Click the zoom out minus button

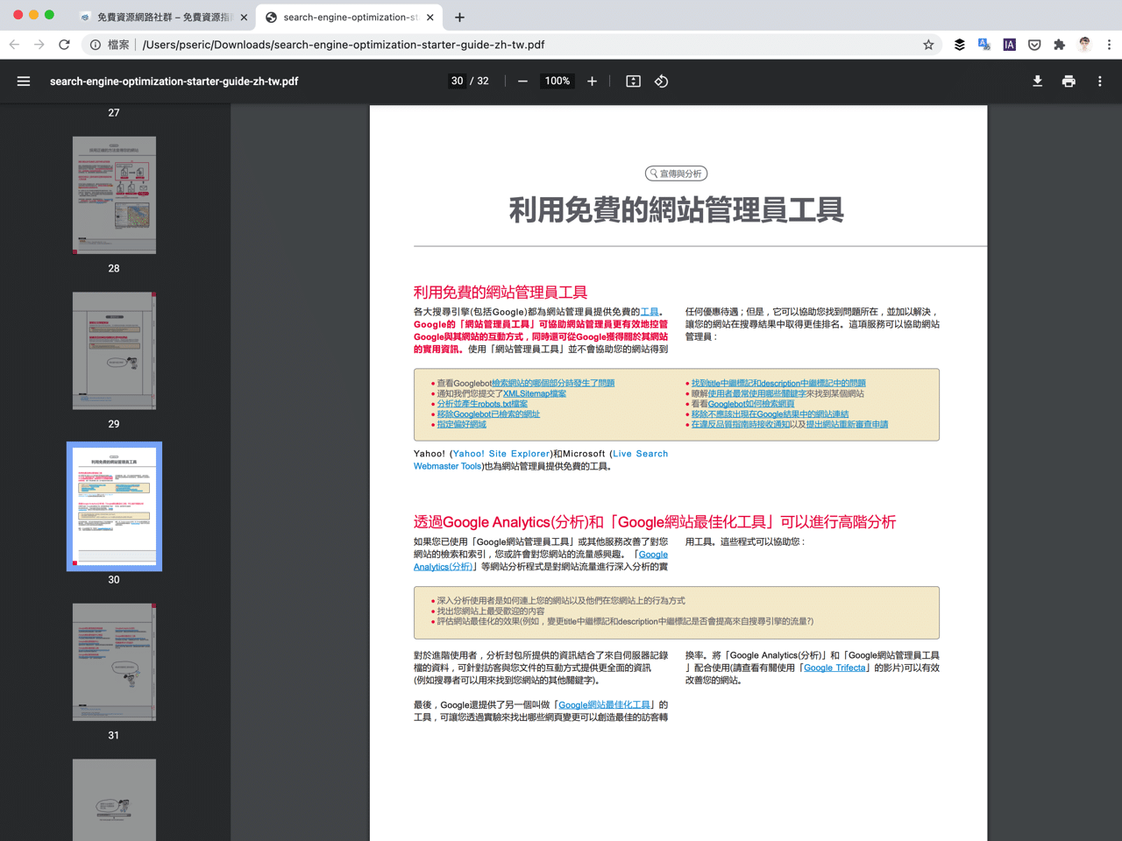pos(522,81)
